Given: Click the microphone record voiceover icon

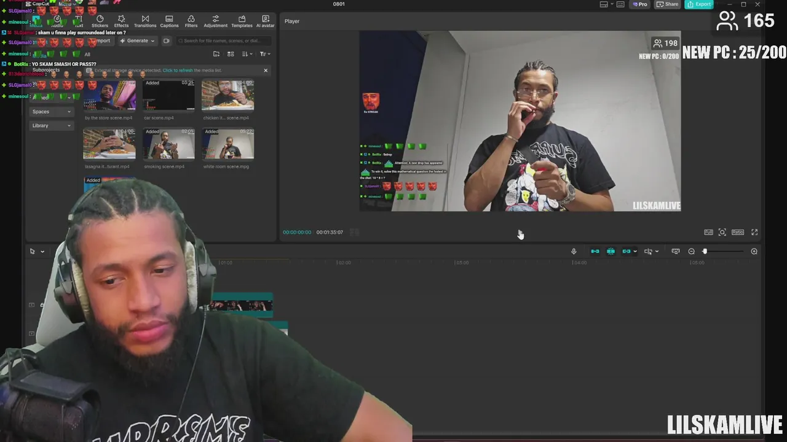Looking at the screenshot, I should [574, 251].
